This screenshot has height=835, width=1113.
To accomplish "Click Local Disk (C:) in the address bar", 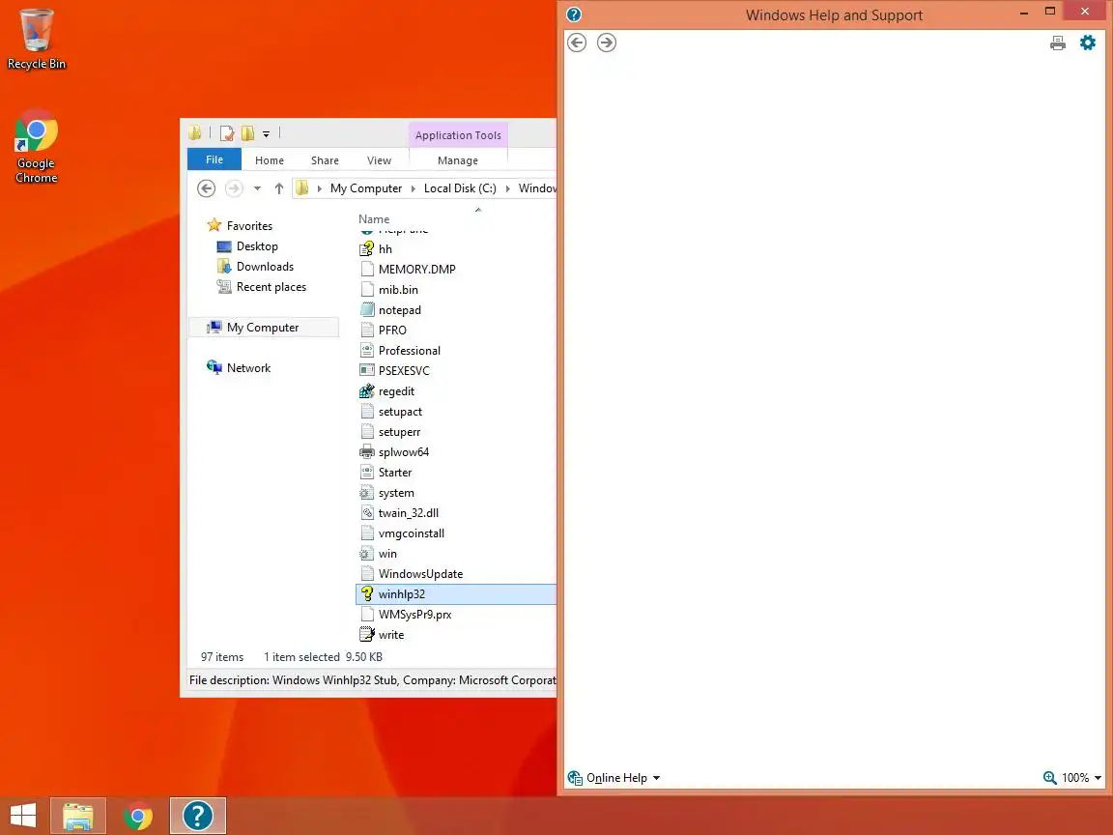I will pyautogui.click(x=460, y=188).
